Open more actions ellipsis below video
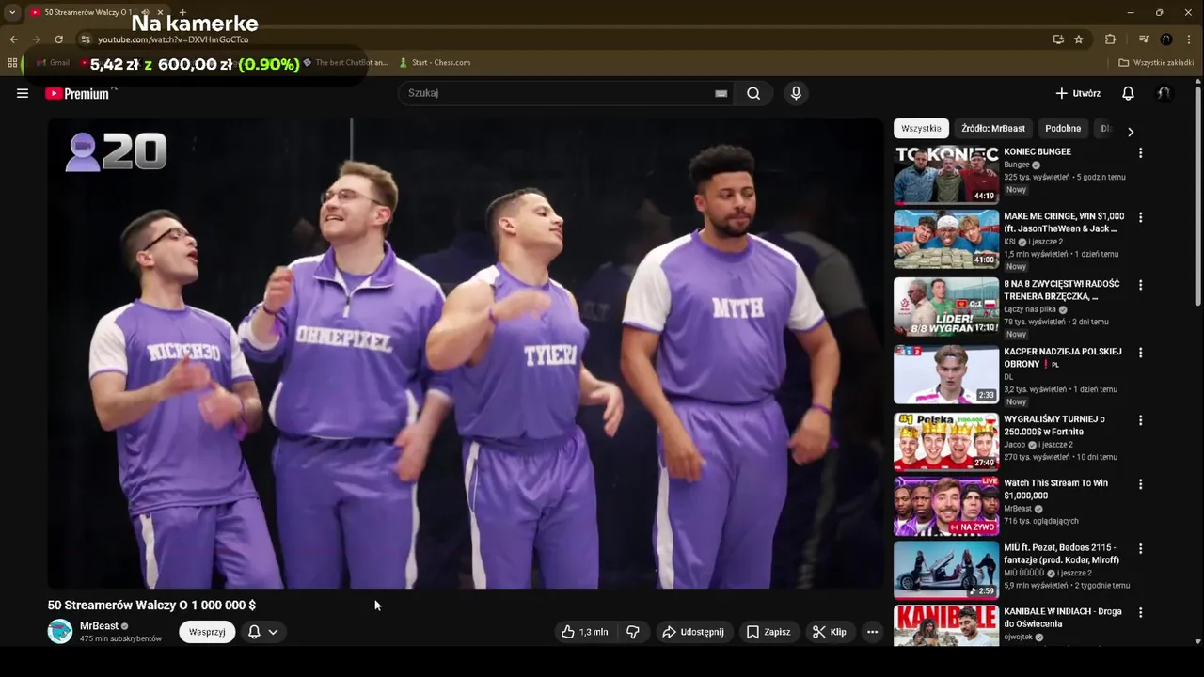This screenshot has height=677, width=1204. tap(873, 632)
